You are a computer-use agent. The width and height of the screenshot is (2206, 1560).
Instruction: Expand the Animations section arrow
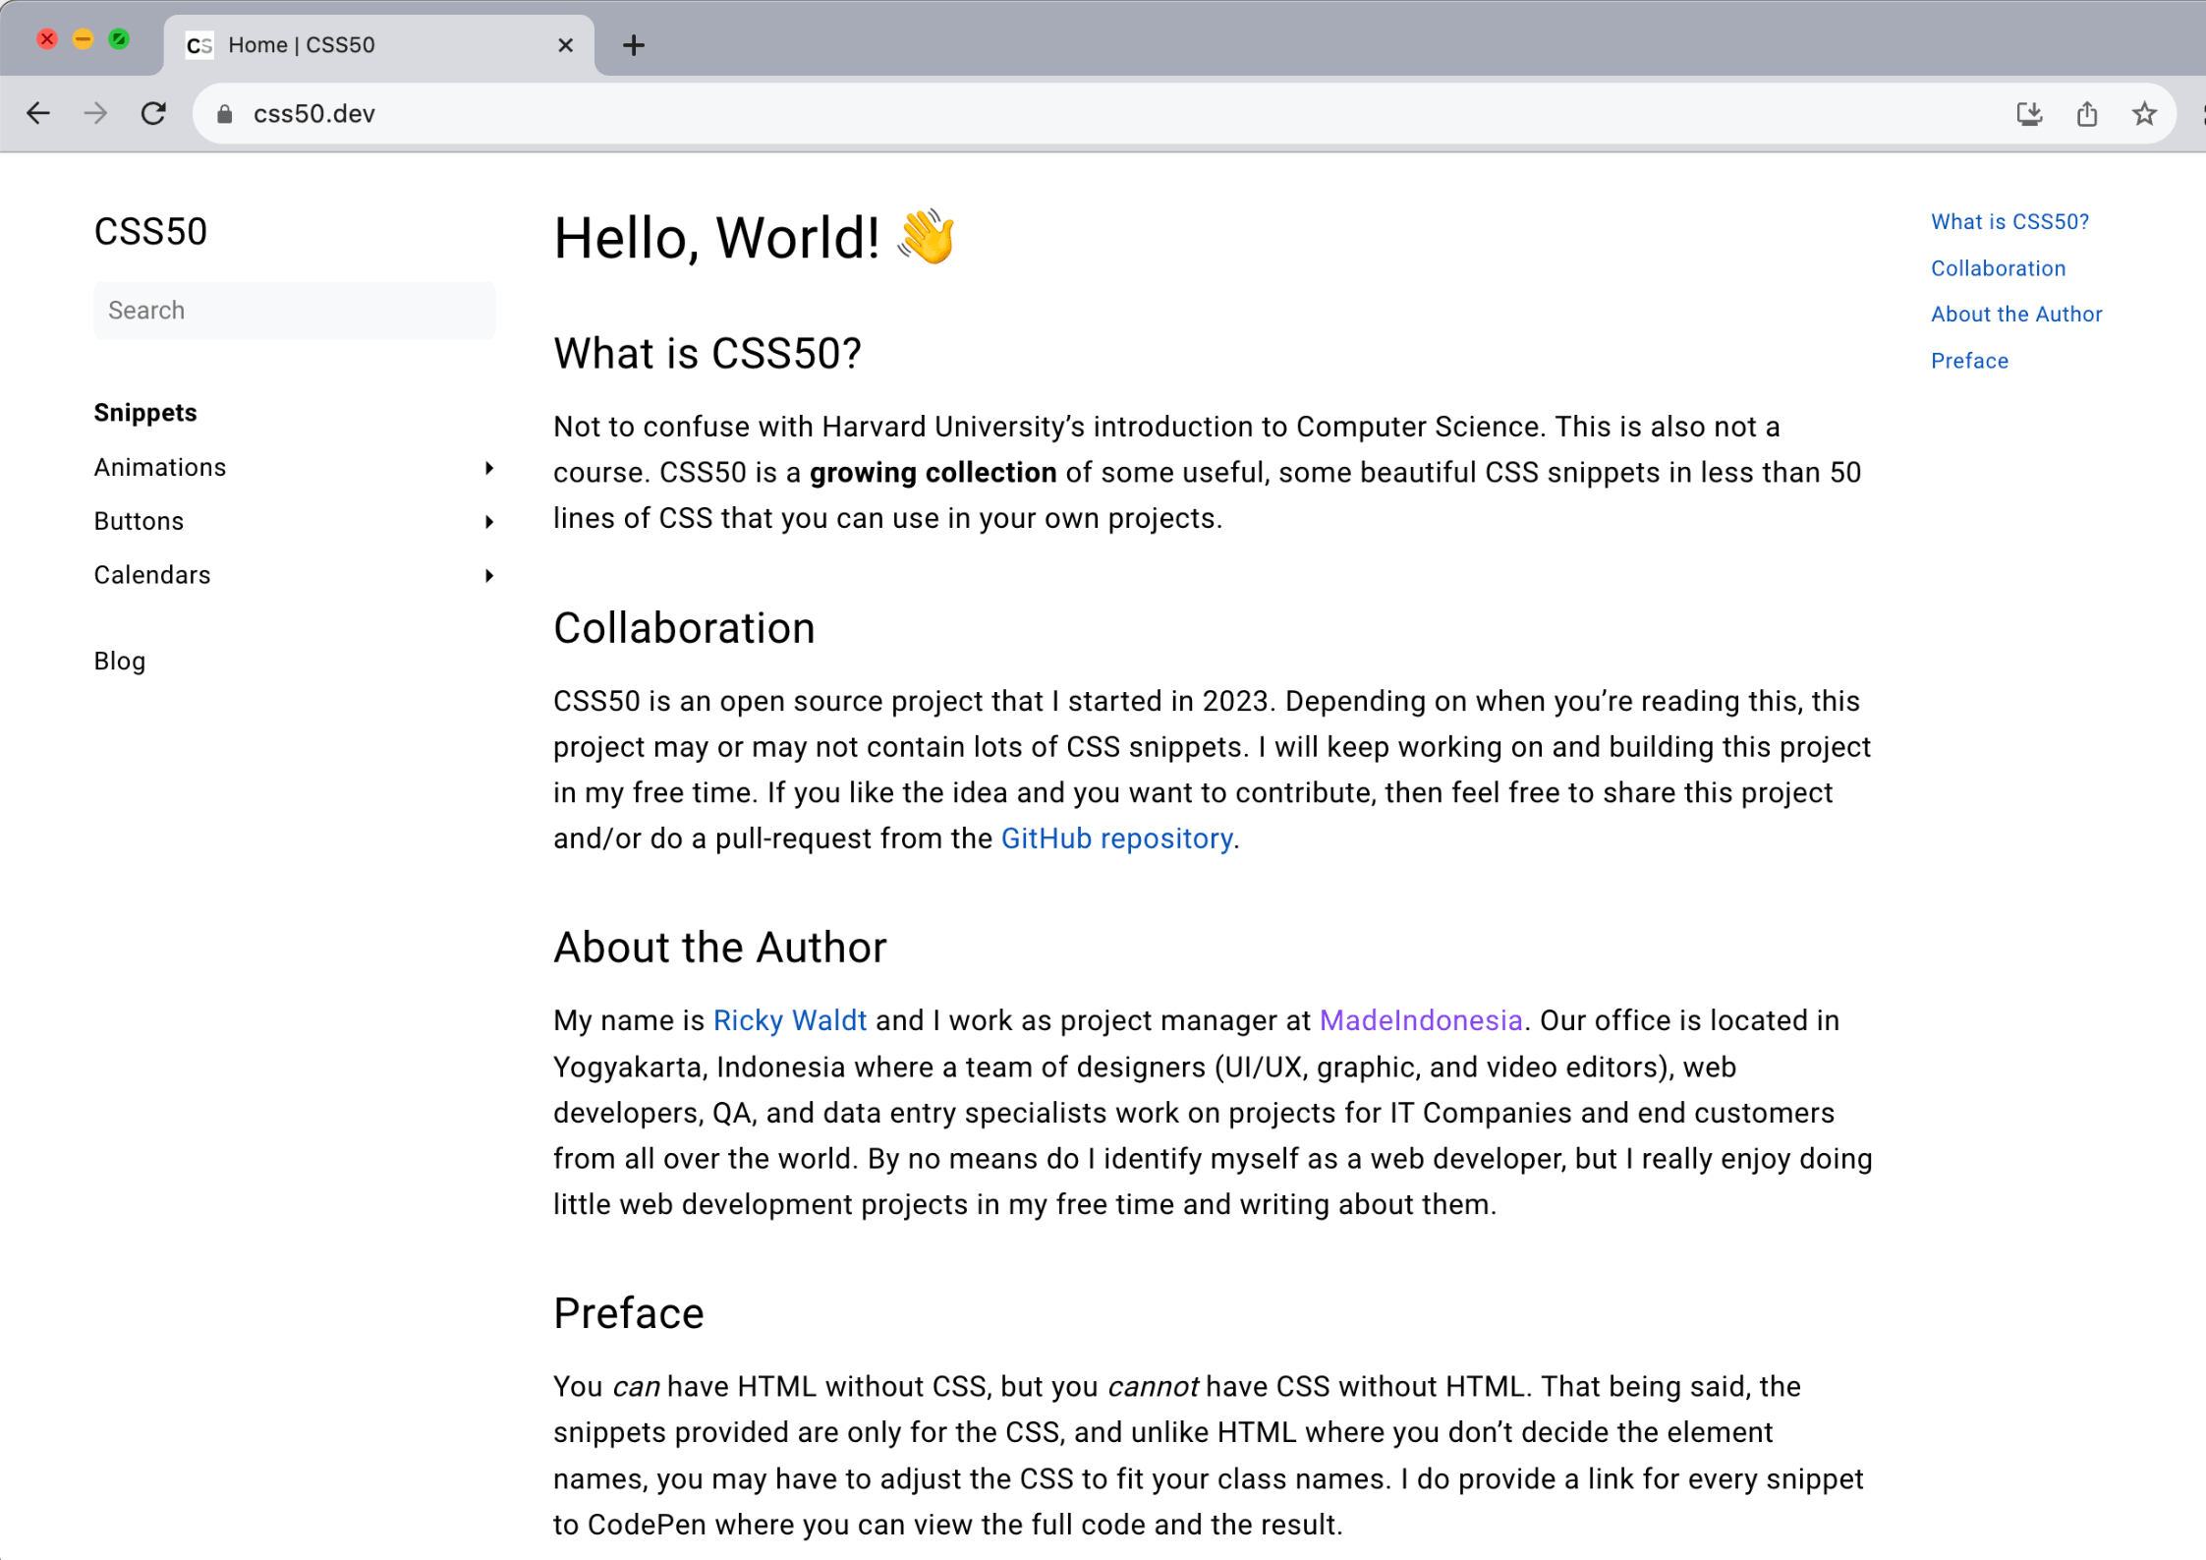tap(488, 468)
